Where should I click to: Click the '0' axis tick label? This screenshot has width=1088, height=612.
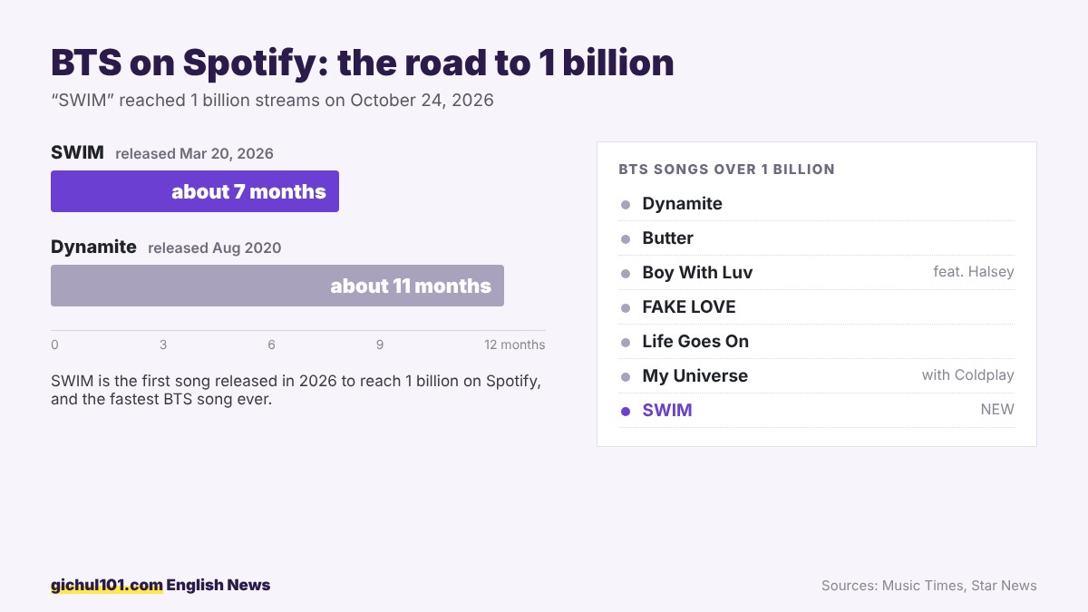(x=54, y=345)
